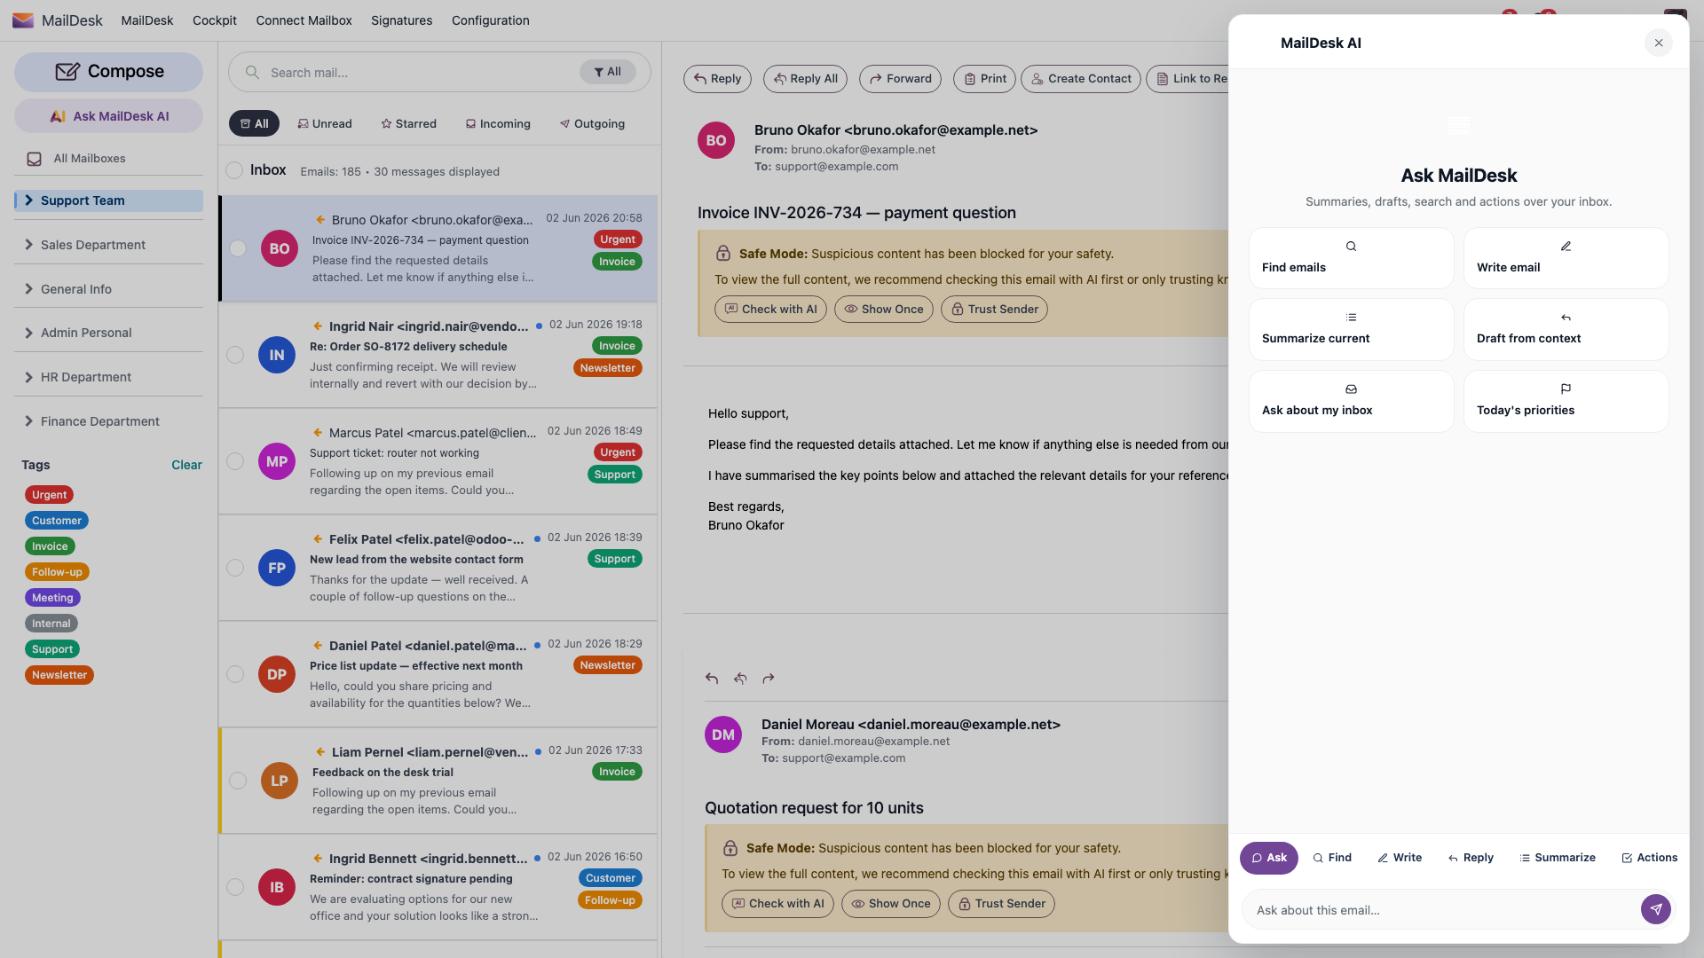Viewport: 1704px width, 958px height.
Task: Click the IN avatar for Ingrid Nair
Action: [277, 355]
